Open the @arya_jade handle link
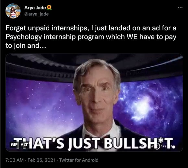188x168 pixels. (x=36, y=14)
